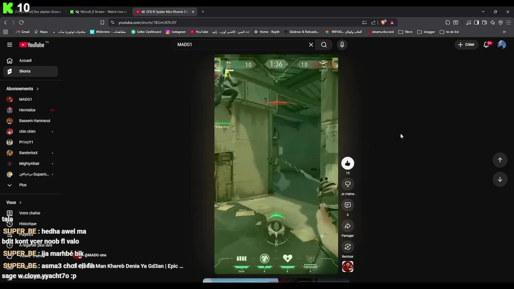Open a new browser tab
The height and width of the screenshot is (289, 514).
(203, 12)
